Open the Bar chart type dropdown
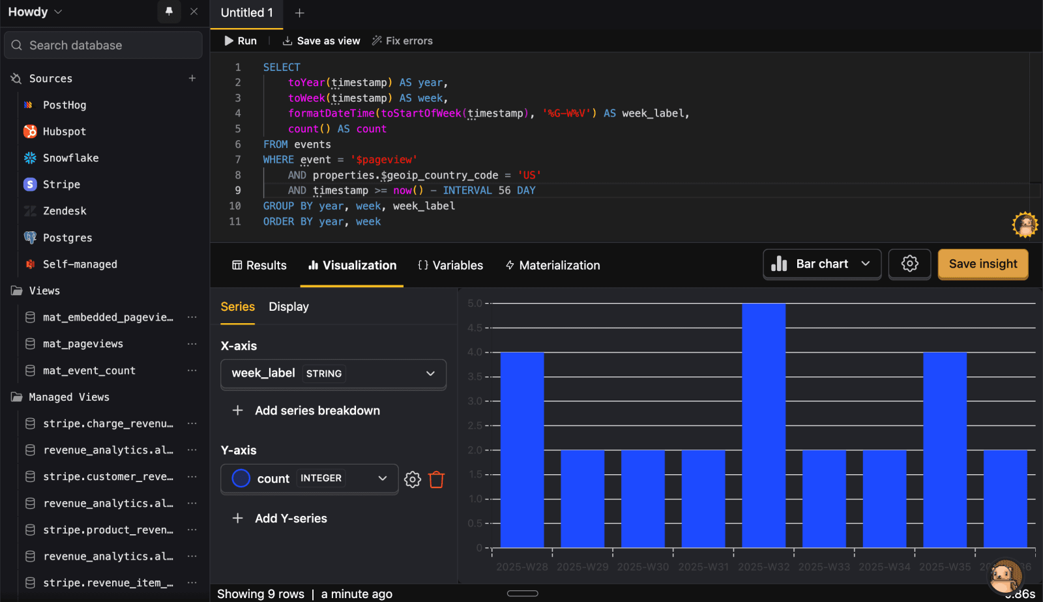 coord(822,264)
